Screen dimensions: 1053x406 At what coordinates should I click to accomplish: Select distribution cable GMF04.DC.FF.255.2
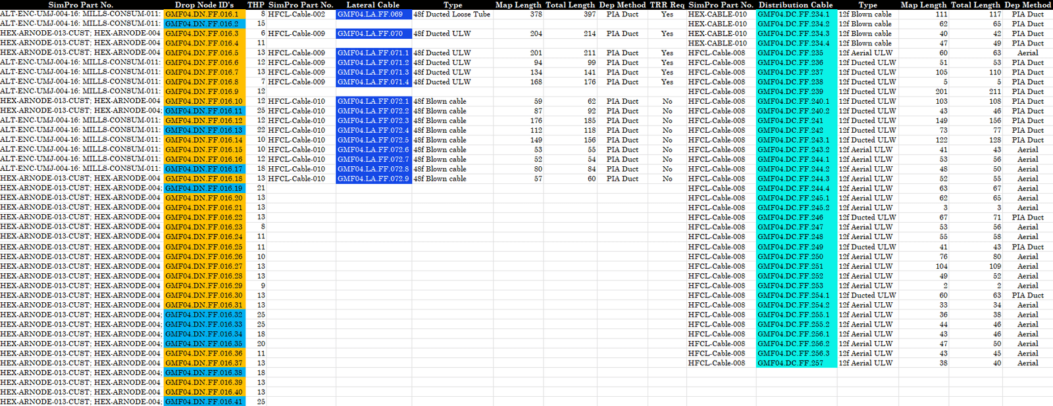(x=796, y=325)
